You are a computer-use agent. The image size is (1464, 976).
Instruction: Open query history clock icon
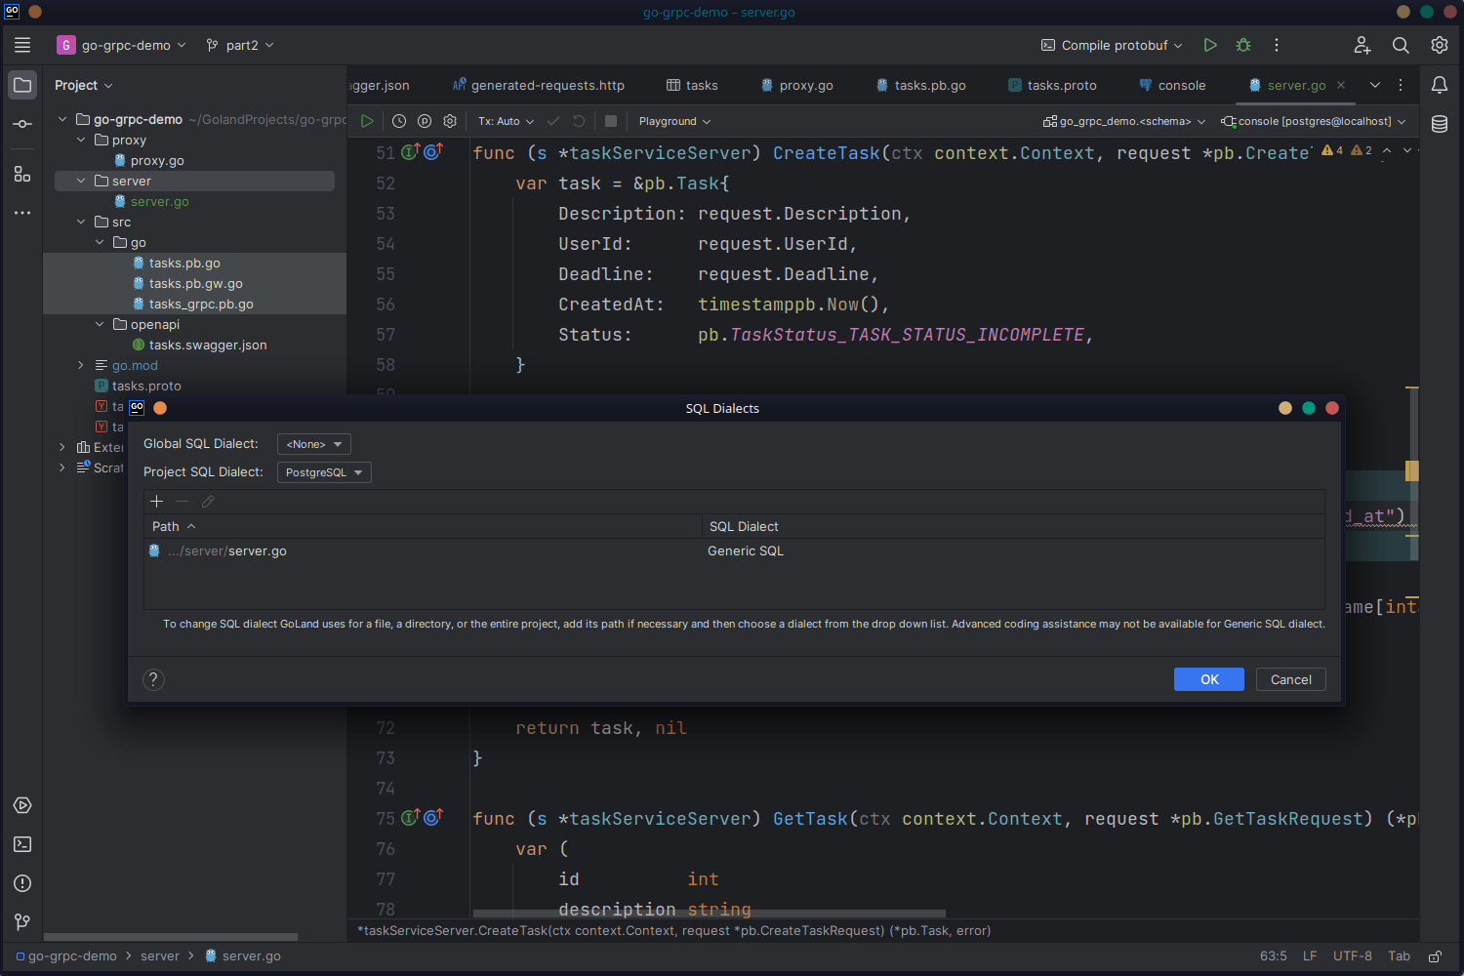click(x=397, y=121)
